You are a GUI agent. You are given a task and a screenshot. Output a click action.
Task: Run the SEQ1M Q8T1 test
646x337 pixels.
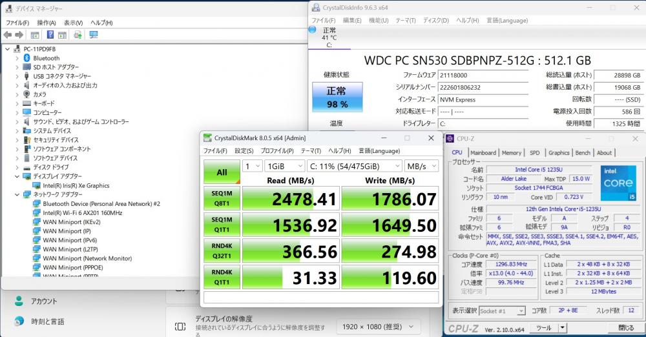click(x=222, y=198)
